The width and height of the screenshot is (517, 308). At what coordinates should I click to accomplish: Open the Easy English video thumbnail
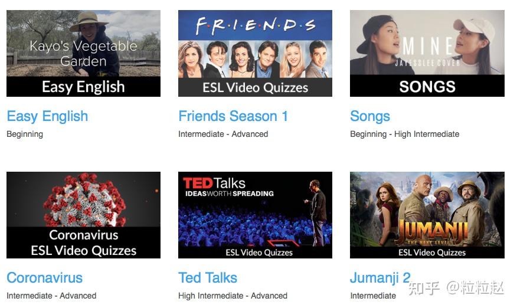pos(83,54)
